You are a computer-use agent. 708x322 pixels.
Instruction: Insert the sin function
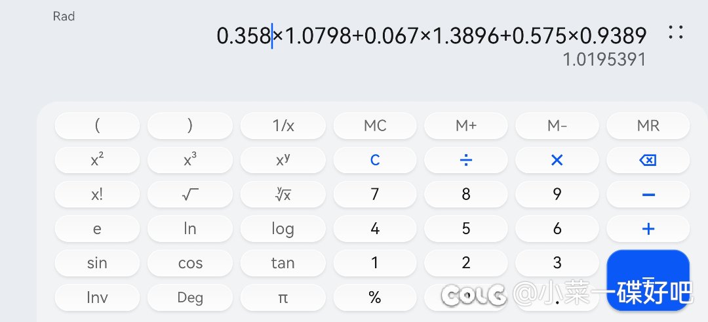97,263
